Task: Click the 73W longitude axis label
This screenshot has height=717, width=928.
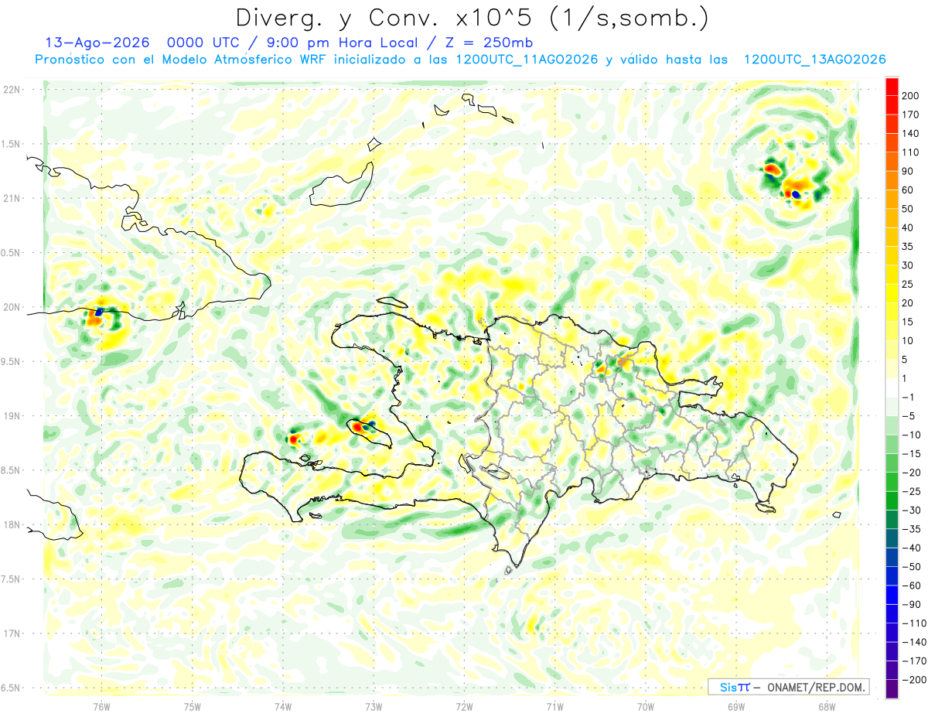Action: [x=374, y=706]
